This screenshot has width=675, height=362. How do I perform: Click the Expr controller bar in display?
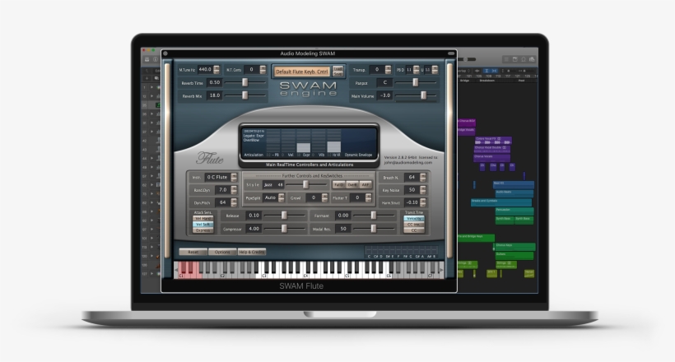[x=304, y=142]
